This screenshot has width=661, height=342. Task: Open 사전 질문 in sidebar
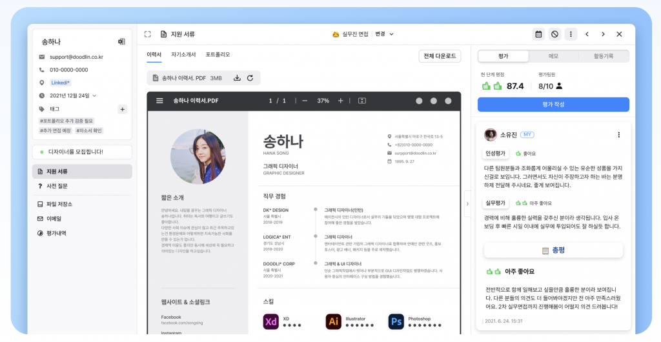pyautogui.click(x=82, y=186)
